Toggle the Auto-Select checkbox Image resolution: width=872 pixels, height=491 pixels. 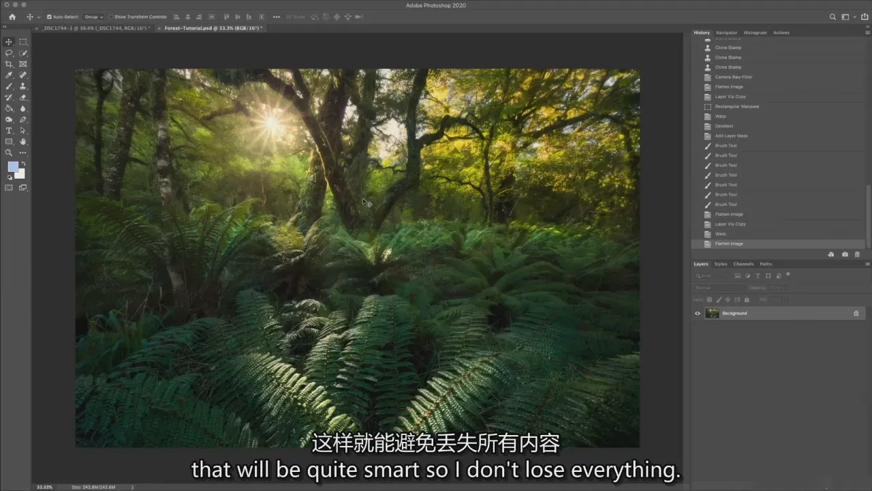(49, 17)
